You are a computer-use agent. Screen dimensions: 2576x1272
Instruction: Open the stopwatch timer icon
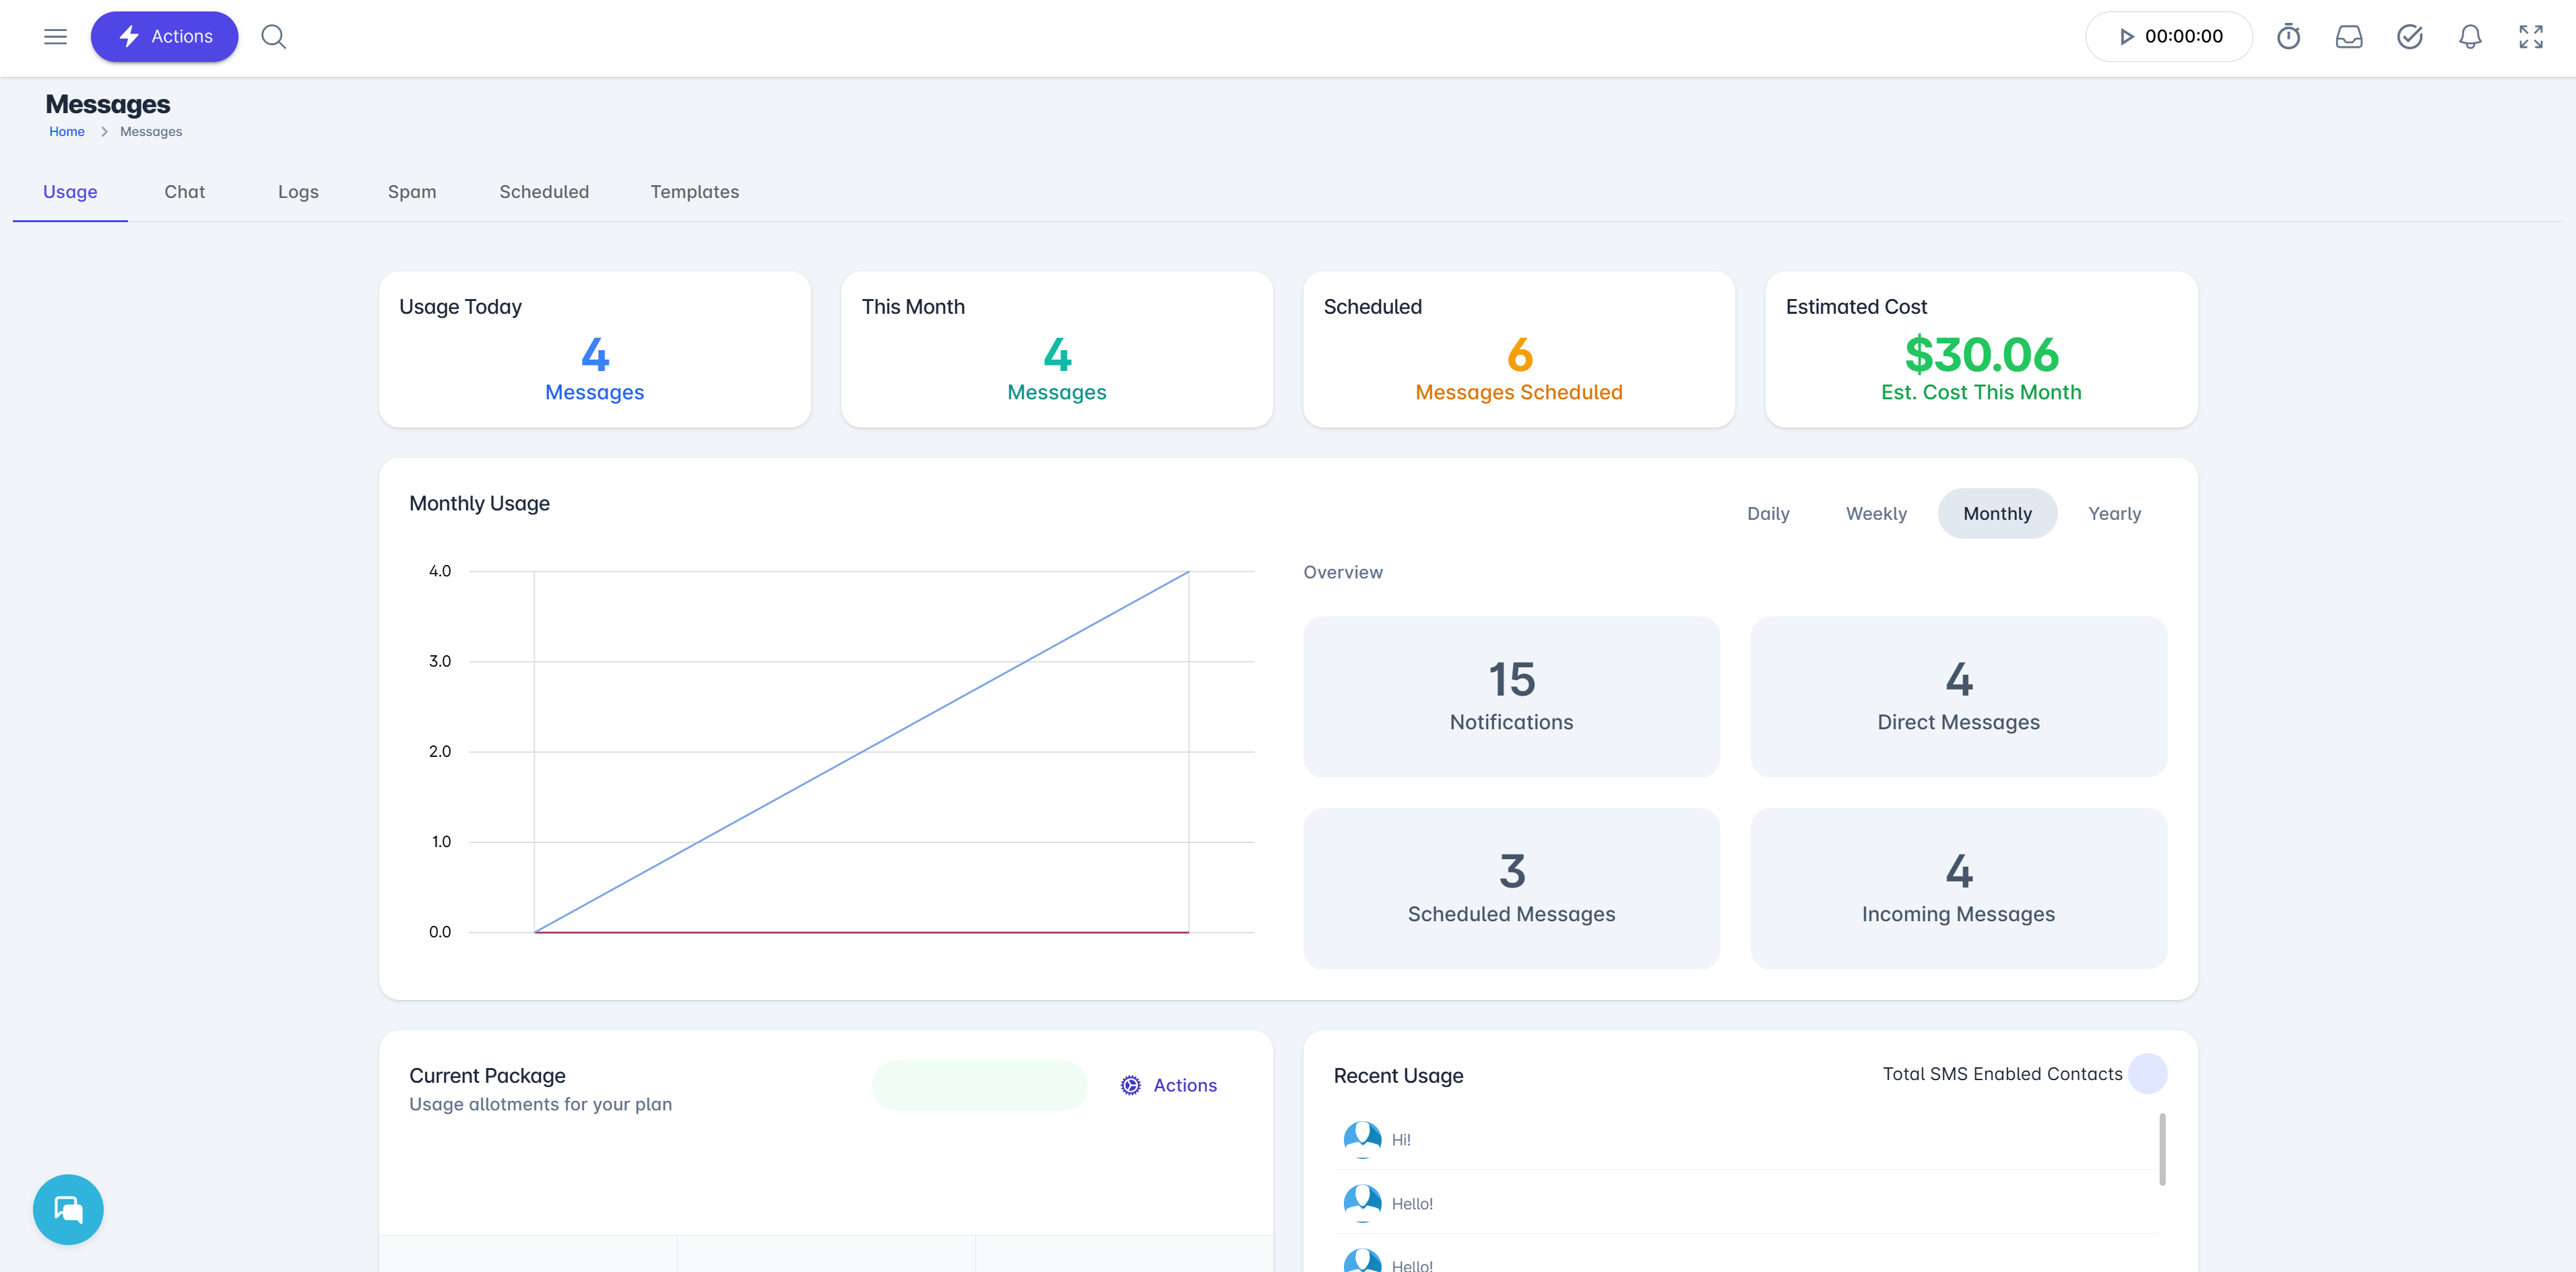[2288, 37]
